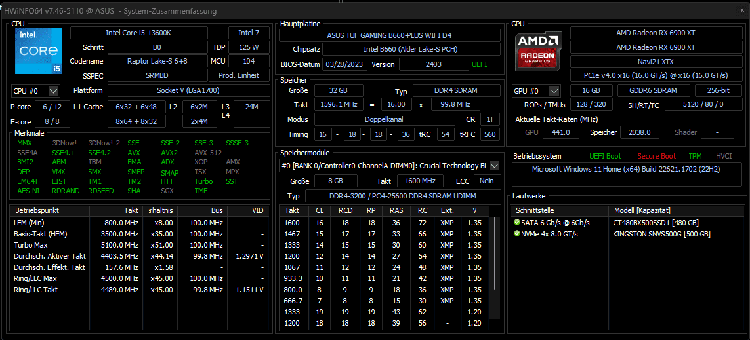Click the 16 GB video memory field
Viewport: 750px width, 340px height.
[592, 90]
